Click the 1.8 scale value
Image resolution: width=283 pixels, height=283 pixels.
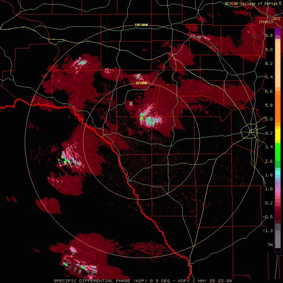(269, 175)
